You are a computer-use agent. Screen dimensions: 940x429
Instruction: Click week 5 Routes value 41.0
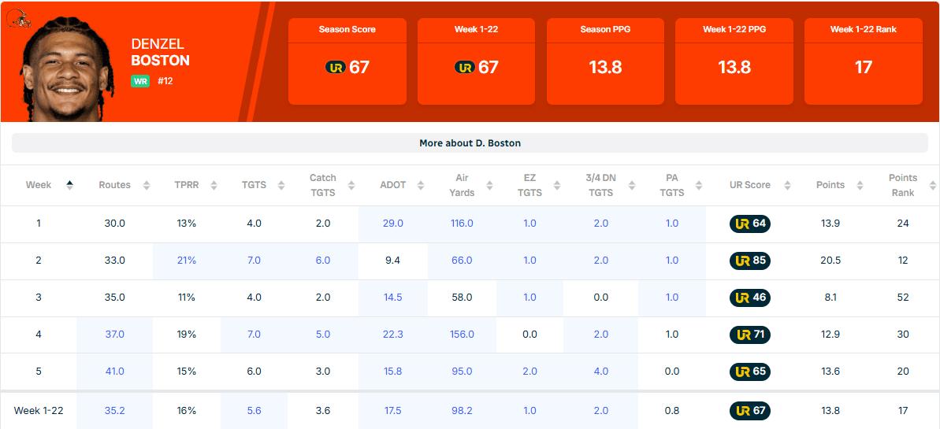(114, 372)
